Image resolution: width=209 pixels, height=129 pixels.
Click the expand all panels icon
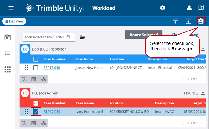(188, 21)
